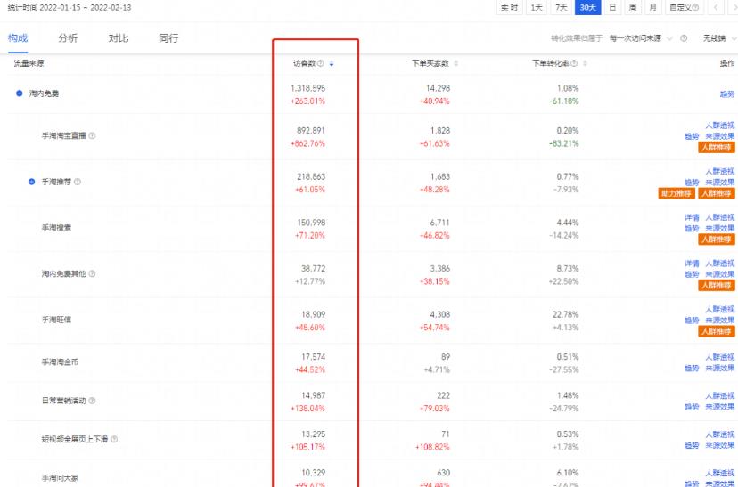Open 自定义 custom date range
This screenshot has width=738, height=487.
pos(684,7)
